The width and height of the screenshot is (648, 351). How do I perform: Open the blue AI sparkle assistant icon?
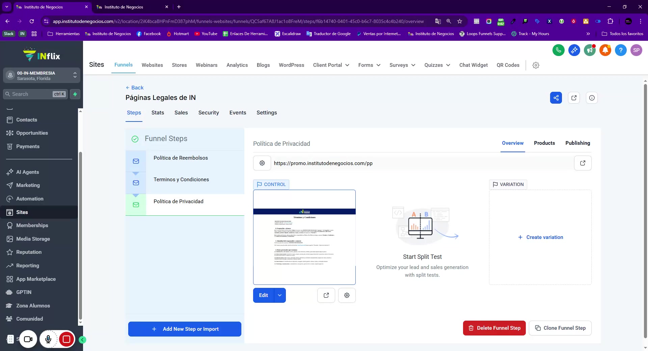(x=574, y=50)
